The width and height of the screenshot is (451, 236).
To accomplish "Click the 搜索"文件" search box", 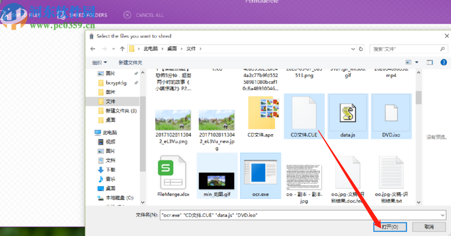I will (x=409, y=49).
